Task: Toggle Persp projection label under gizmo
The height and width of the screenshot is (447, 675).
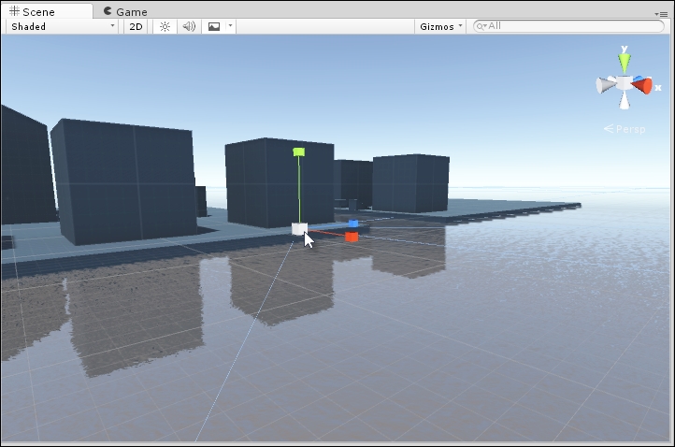Action: tap(625, 129)
